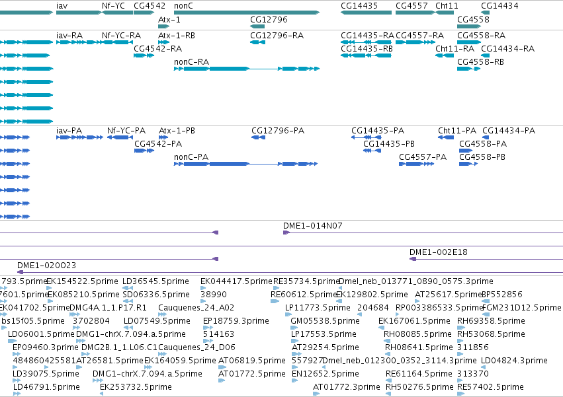Select the iav-RA transcript

[79, 42]
